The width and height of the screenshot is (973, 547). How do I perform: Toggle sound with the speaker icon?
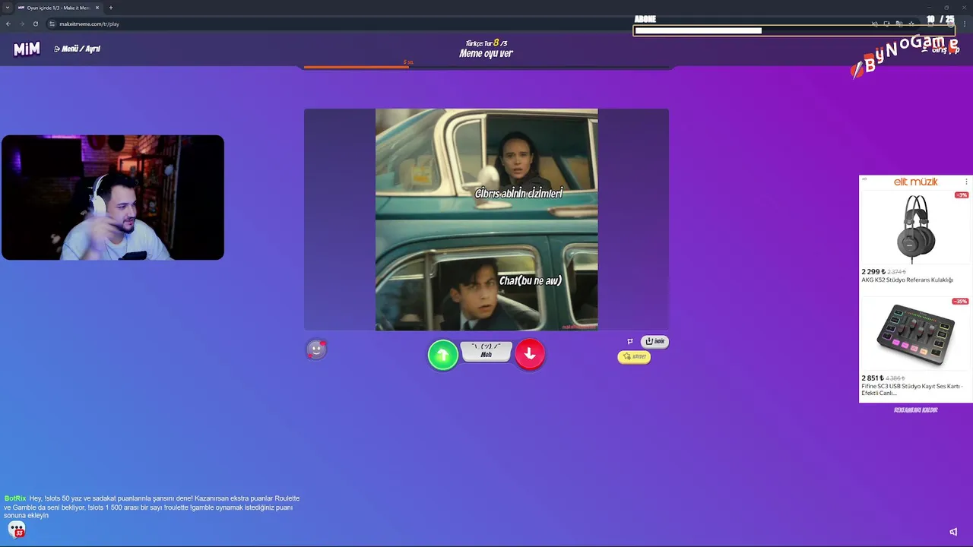(953, 532)
